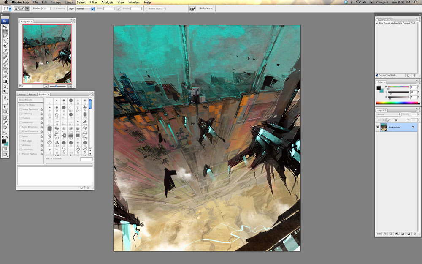This screenshot has width=422, height=264.
Task: Switch to the History tab
Action: click(22, 95)
